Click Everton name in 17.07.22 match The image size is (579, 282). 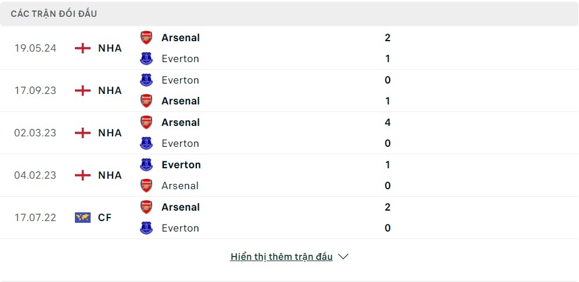tap(180, 228)
